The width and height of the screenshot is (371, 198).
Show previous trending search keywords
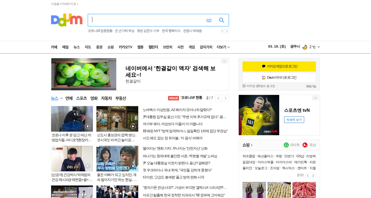tap(222, 31)
